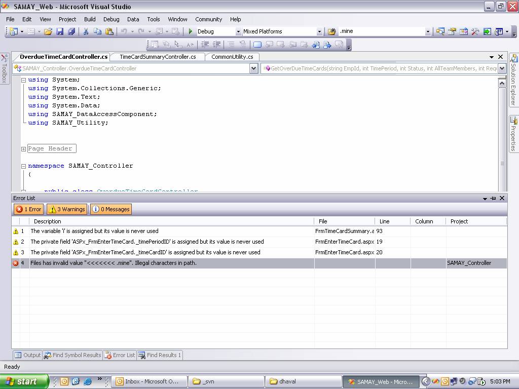This screenshot has width=519, height=389.
Task: Collapse the namespace SAMAY_Controller block
Action: coord(23,166)
